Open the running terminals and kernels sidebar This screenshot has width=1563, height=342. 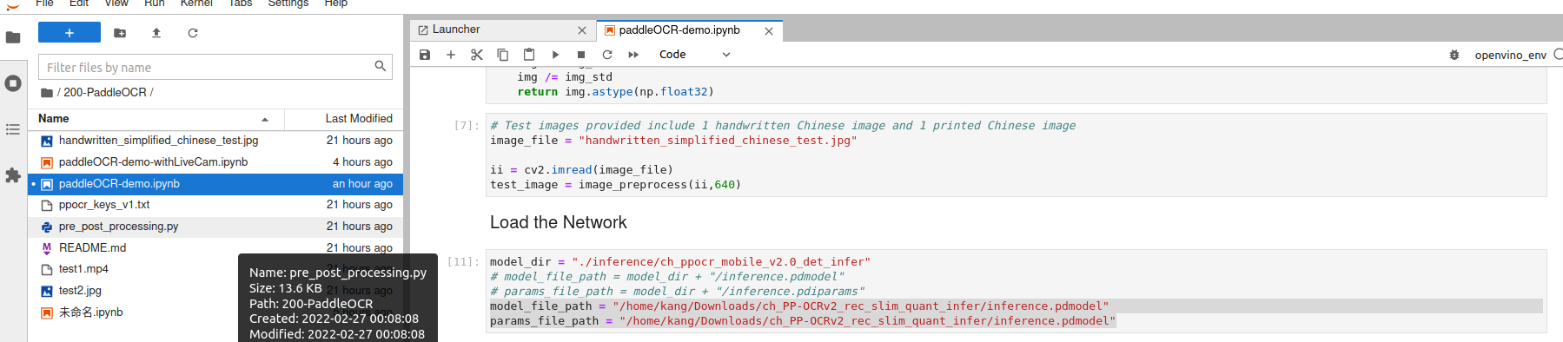click(13, 83)
